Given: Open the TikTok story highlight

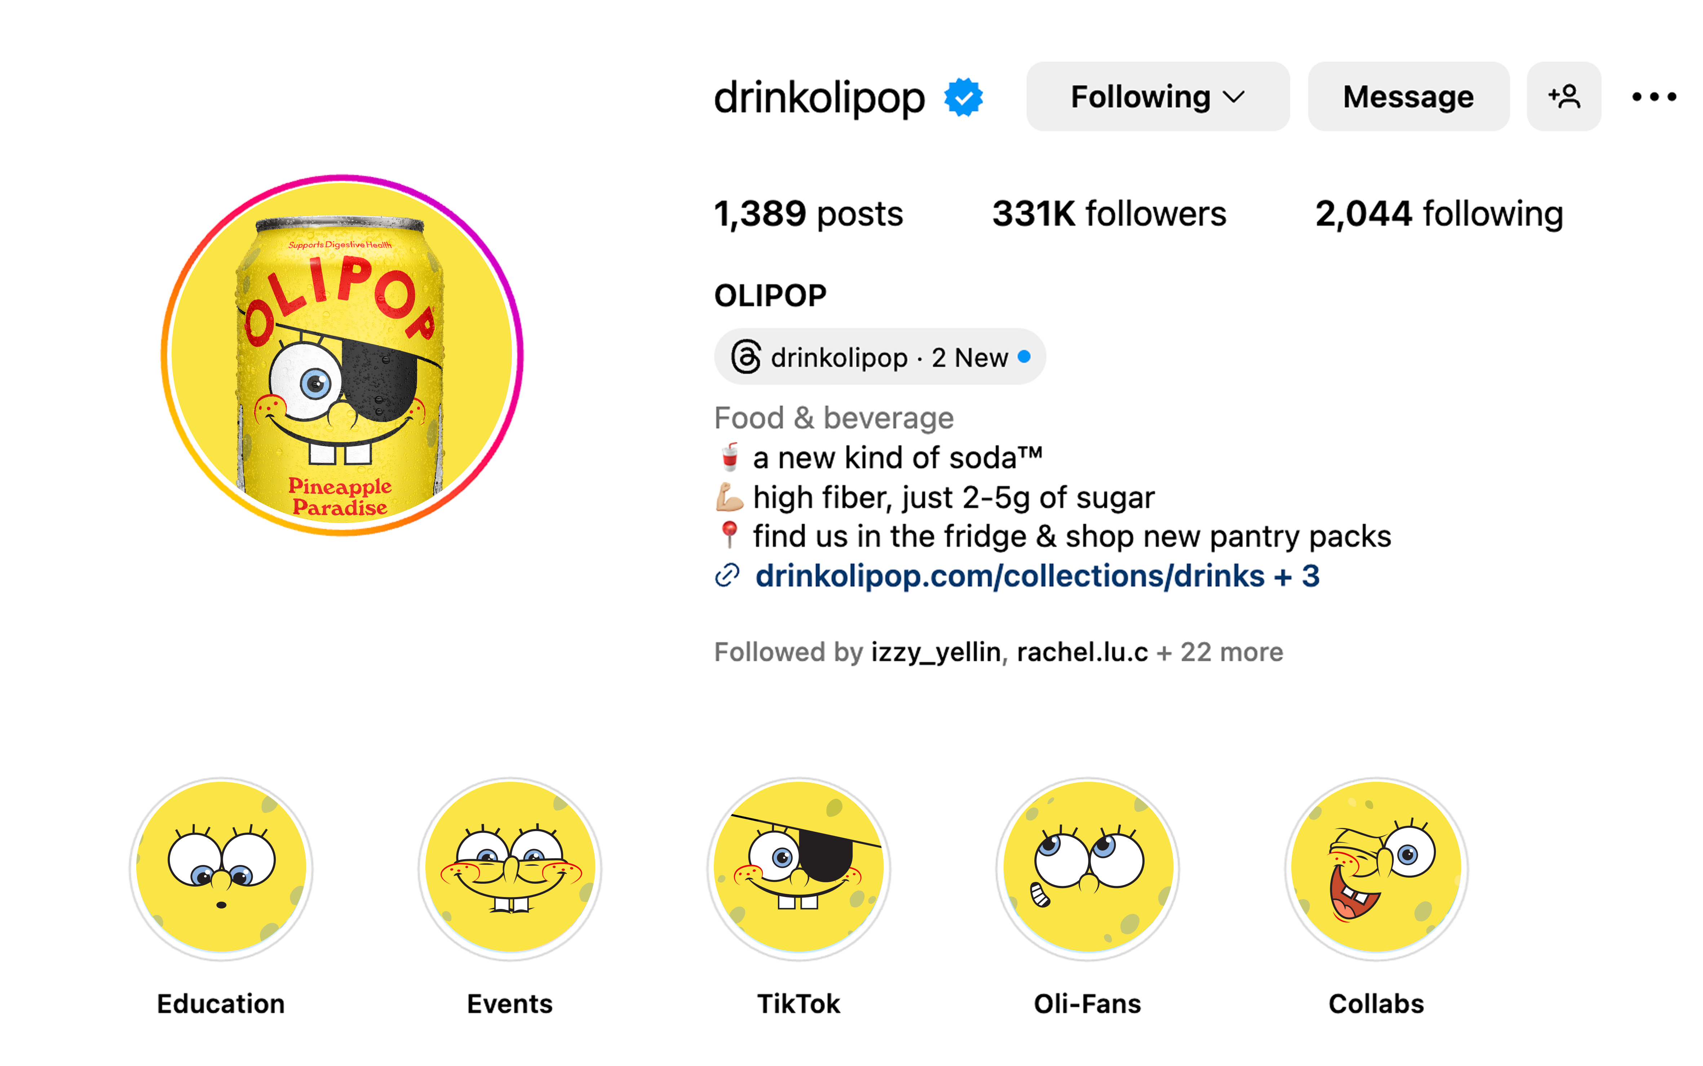Looking at the screenshot, I should click(x=799, y=869).
